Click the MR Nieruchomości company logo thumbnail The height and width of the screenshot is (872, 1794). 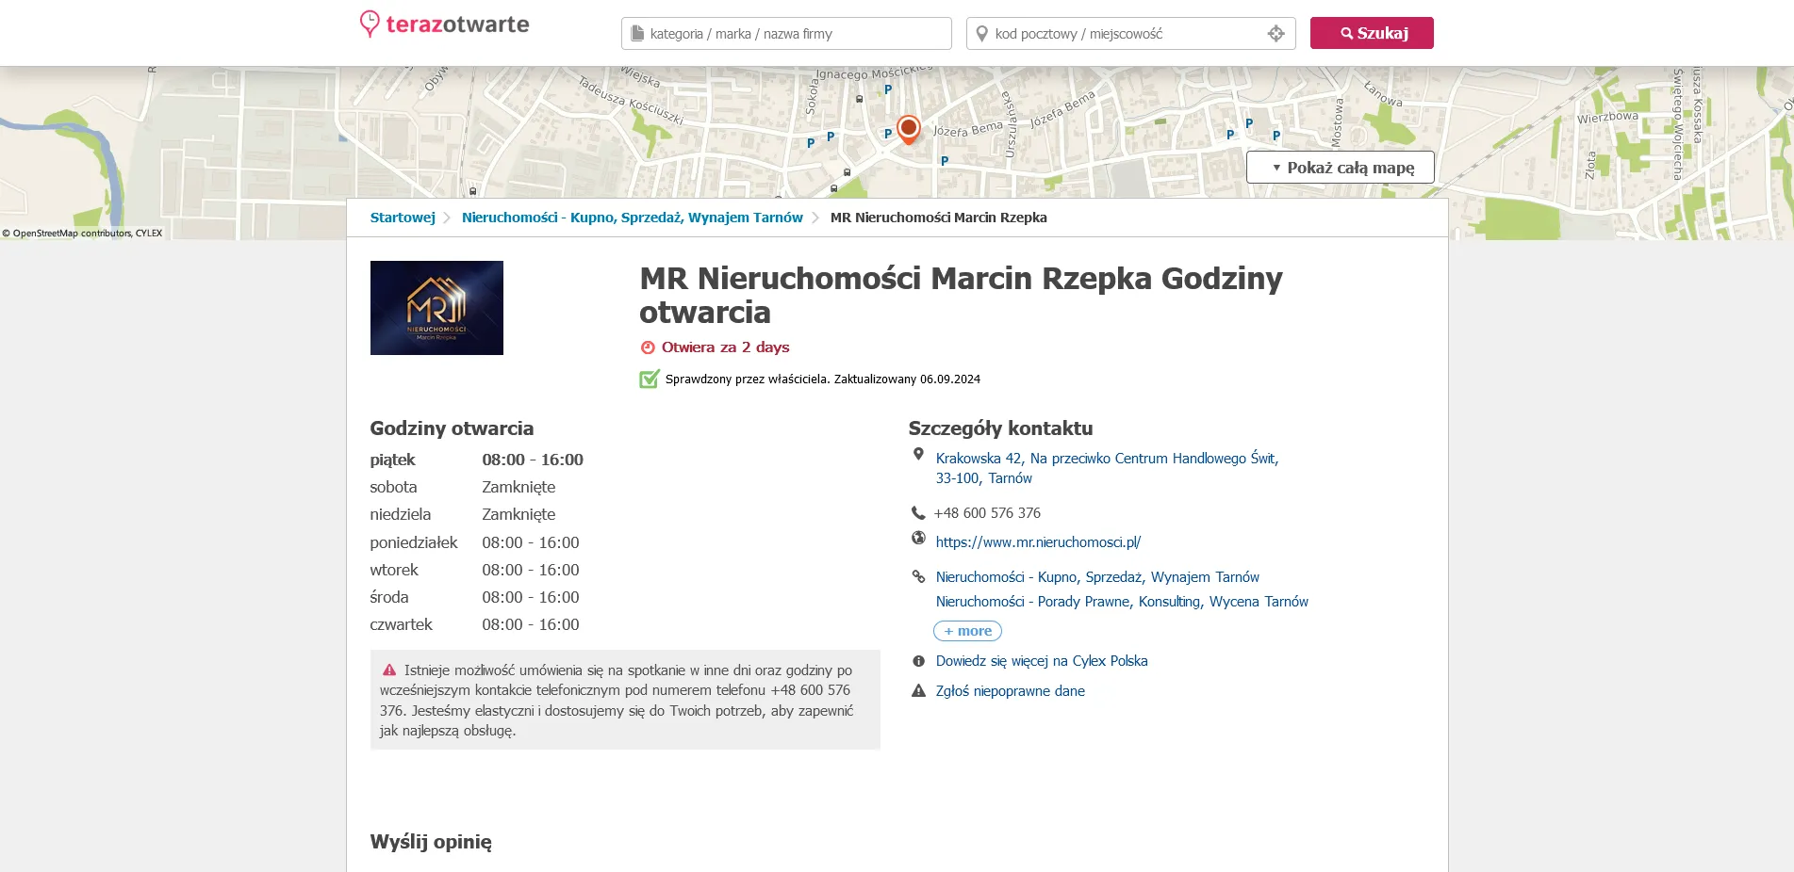[x=436, y=308]
